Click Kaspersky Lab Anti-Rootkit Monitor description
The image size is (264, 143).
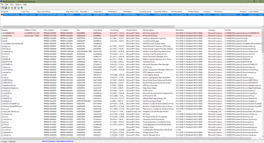point(156,112)
